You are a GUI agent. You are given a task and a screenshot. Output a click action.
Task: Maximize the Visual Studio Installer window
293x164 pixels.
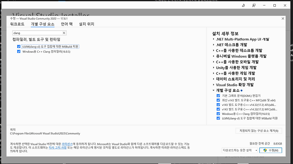[275, 5]
